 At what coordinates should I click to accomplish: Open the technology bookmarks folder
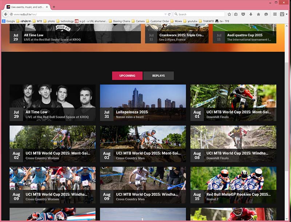[x=65, y=21]
